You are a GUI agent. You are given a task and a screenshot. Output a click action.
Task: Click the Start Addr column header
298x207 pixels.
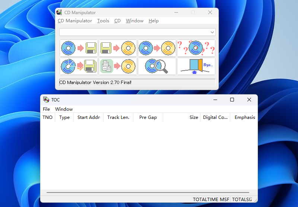89,117
